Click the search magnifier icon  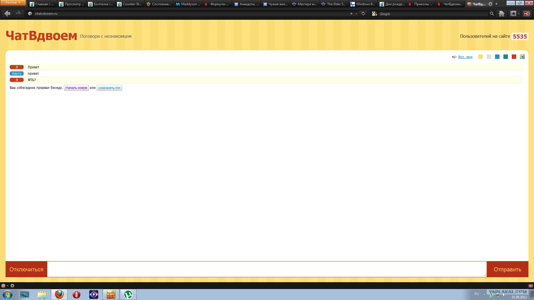[492, 14]
